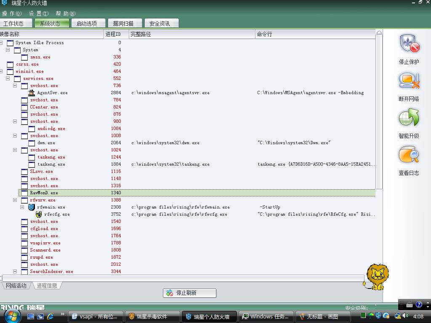Click the green umbrella tray icon

371,316
